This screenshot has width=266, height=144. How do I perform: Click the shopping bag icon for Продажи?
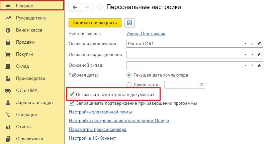pyautogui.click(x=8, y=42)
